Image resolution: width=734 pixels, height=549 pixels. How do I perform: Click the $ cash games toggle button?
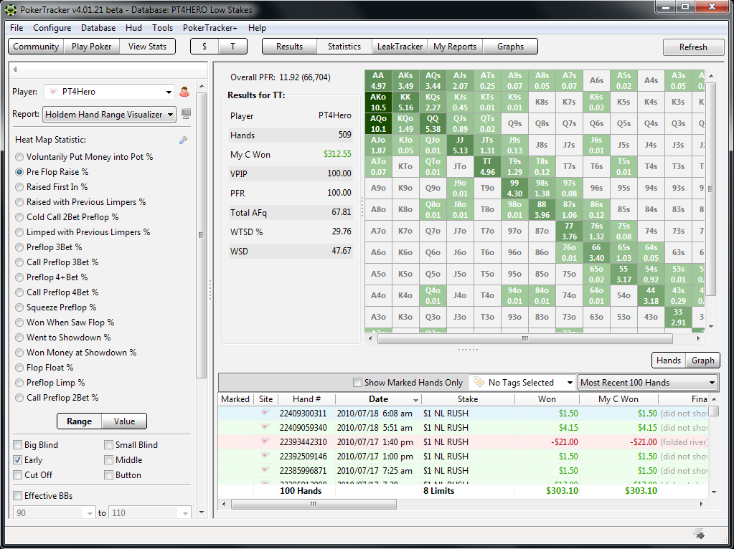coord(204,47)
